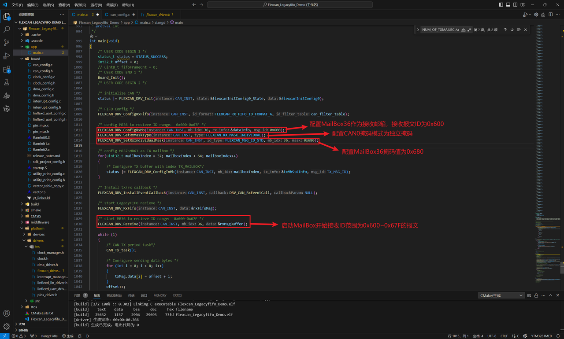The image size is (564, 339).
Task: Open the Testing flask view
Action: pos(7,82)
